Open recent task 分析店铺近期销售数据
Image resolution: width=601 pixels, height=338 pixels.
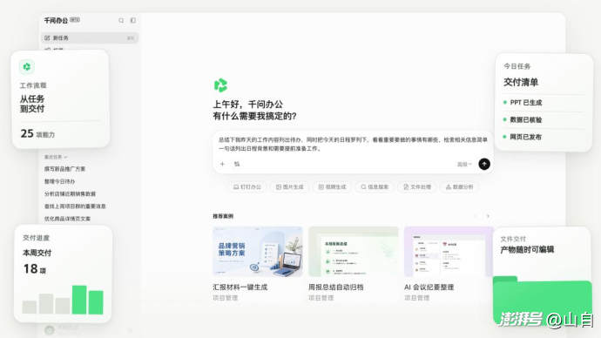tap(70, 194)
